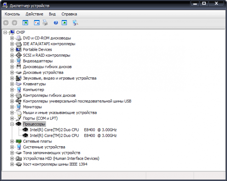Select Контроллеры гибких дисков label
227x181 pixels.
point(49,96)
